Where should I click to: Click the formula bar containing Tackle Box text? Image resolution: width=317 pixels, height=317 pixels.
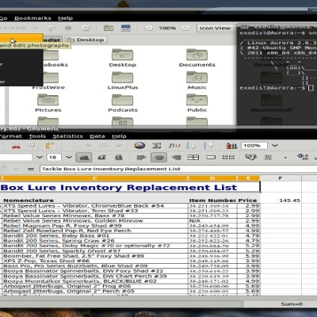pyautogui.click(x=178, y=169)
